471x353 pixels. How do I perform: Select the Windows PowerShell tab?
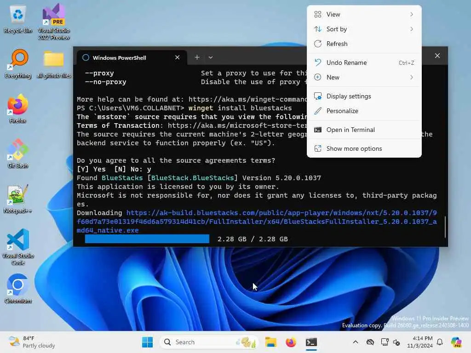coord(132,57)
